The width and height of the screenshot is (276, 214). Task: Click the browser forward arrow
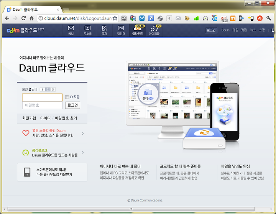(15, 18)
